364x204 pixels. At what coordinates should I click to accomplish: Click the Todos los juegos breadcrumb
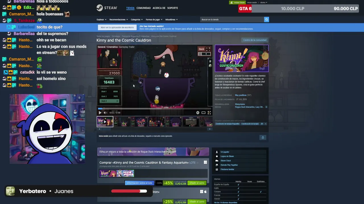(103, 36)
